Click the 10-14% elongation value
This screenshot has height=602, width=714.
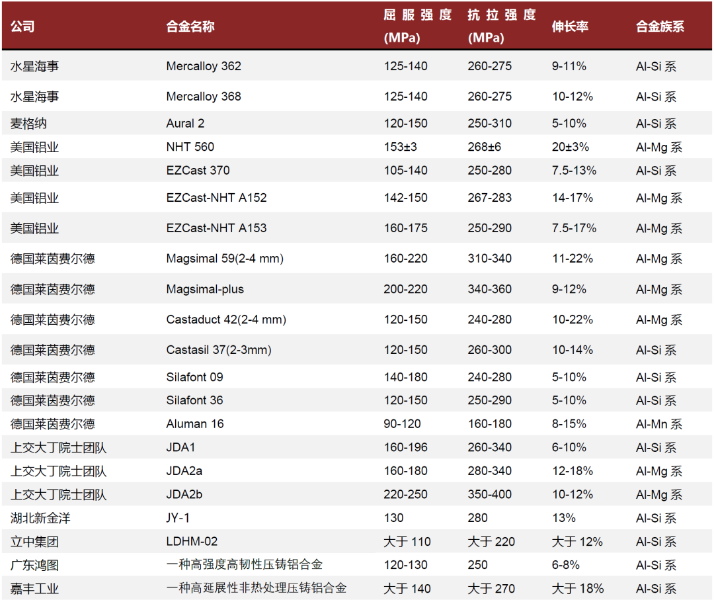click(x=572, y=350)
